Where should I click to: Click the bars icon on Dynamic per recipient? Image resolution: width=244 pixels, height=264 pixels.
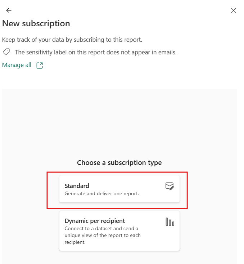coord(170,222)
